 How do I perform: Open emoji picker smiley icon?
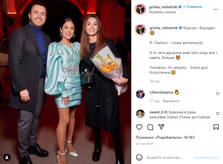[x=139, y=157]
